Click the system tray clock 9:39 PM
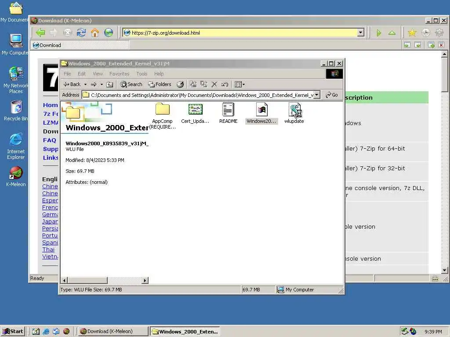450x337 pixels. point(433,332)
